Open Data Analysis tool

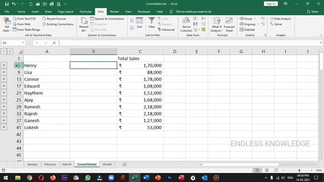(280, 19)
